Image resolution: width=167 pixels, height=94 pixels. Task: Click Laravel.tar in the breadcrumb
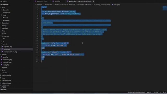coord(65,5)
